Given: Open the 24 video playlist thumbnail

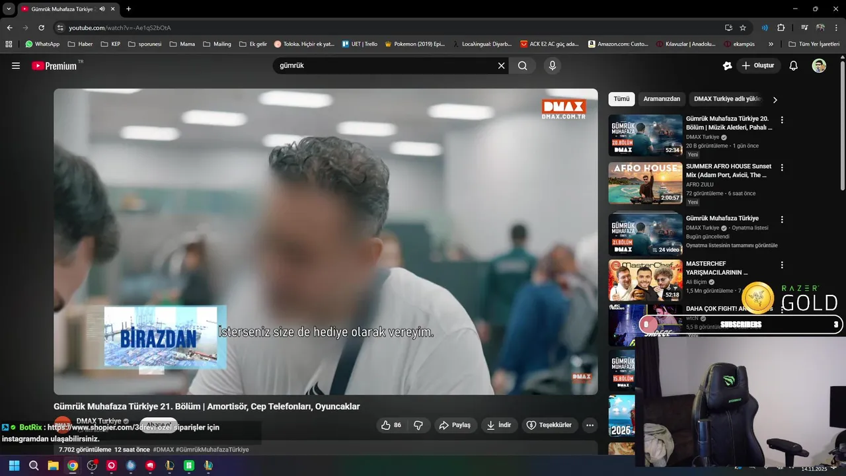Looking at the screenshot, I should tap(645, 234).
